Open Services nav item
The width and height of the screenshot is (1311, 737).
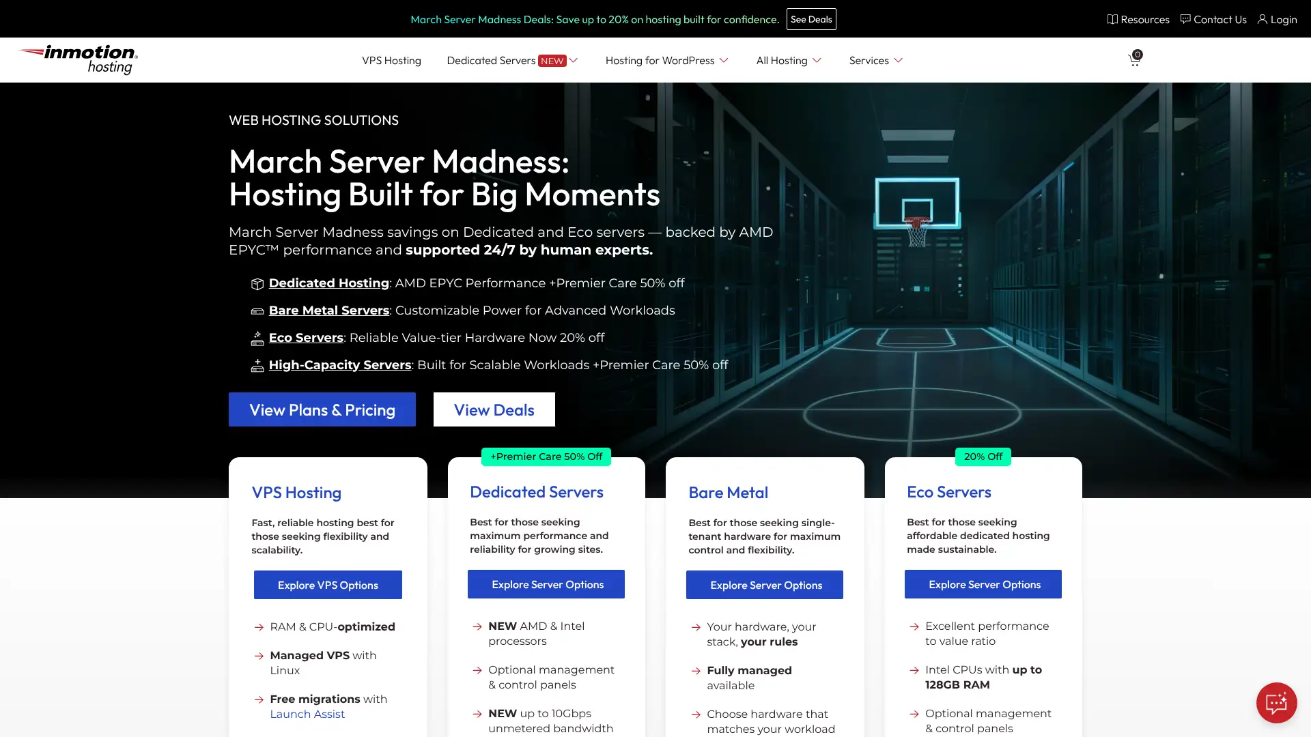[x=869, y=60]
